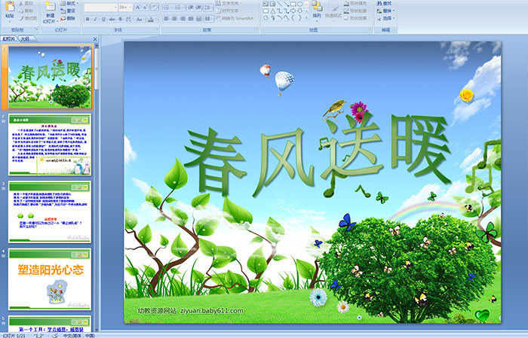This screenshot has width=528, height=338.
Task: Open the 文字方向 text direction dropdown
Action: [x=229, y=3]
